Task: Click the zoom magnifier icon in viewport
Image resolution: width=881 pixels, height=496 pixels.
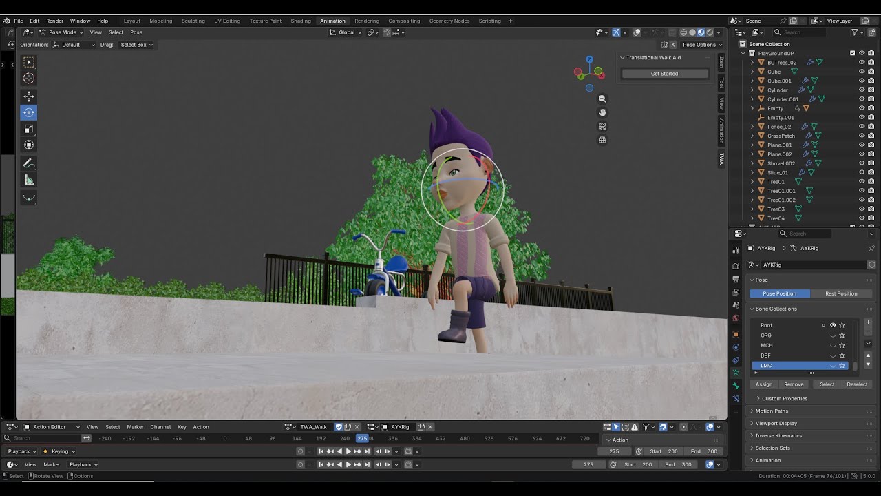Action: tap(602, 99)
